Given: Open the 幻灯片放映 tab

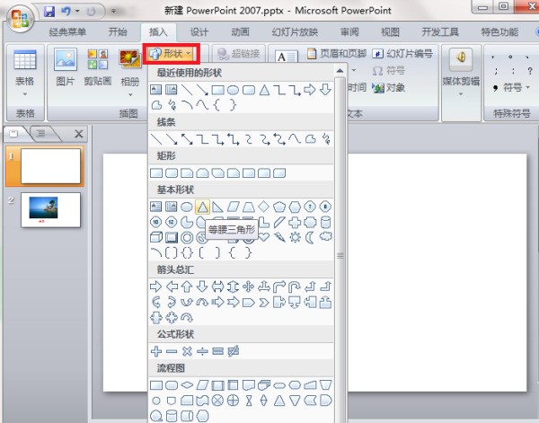Looking at the screenshot, I should click(296, 32).
